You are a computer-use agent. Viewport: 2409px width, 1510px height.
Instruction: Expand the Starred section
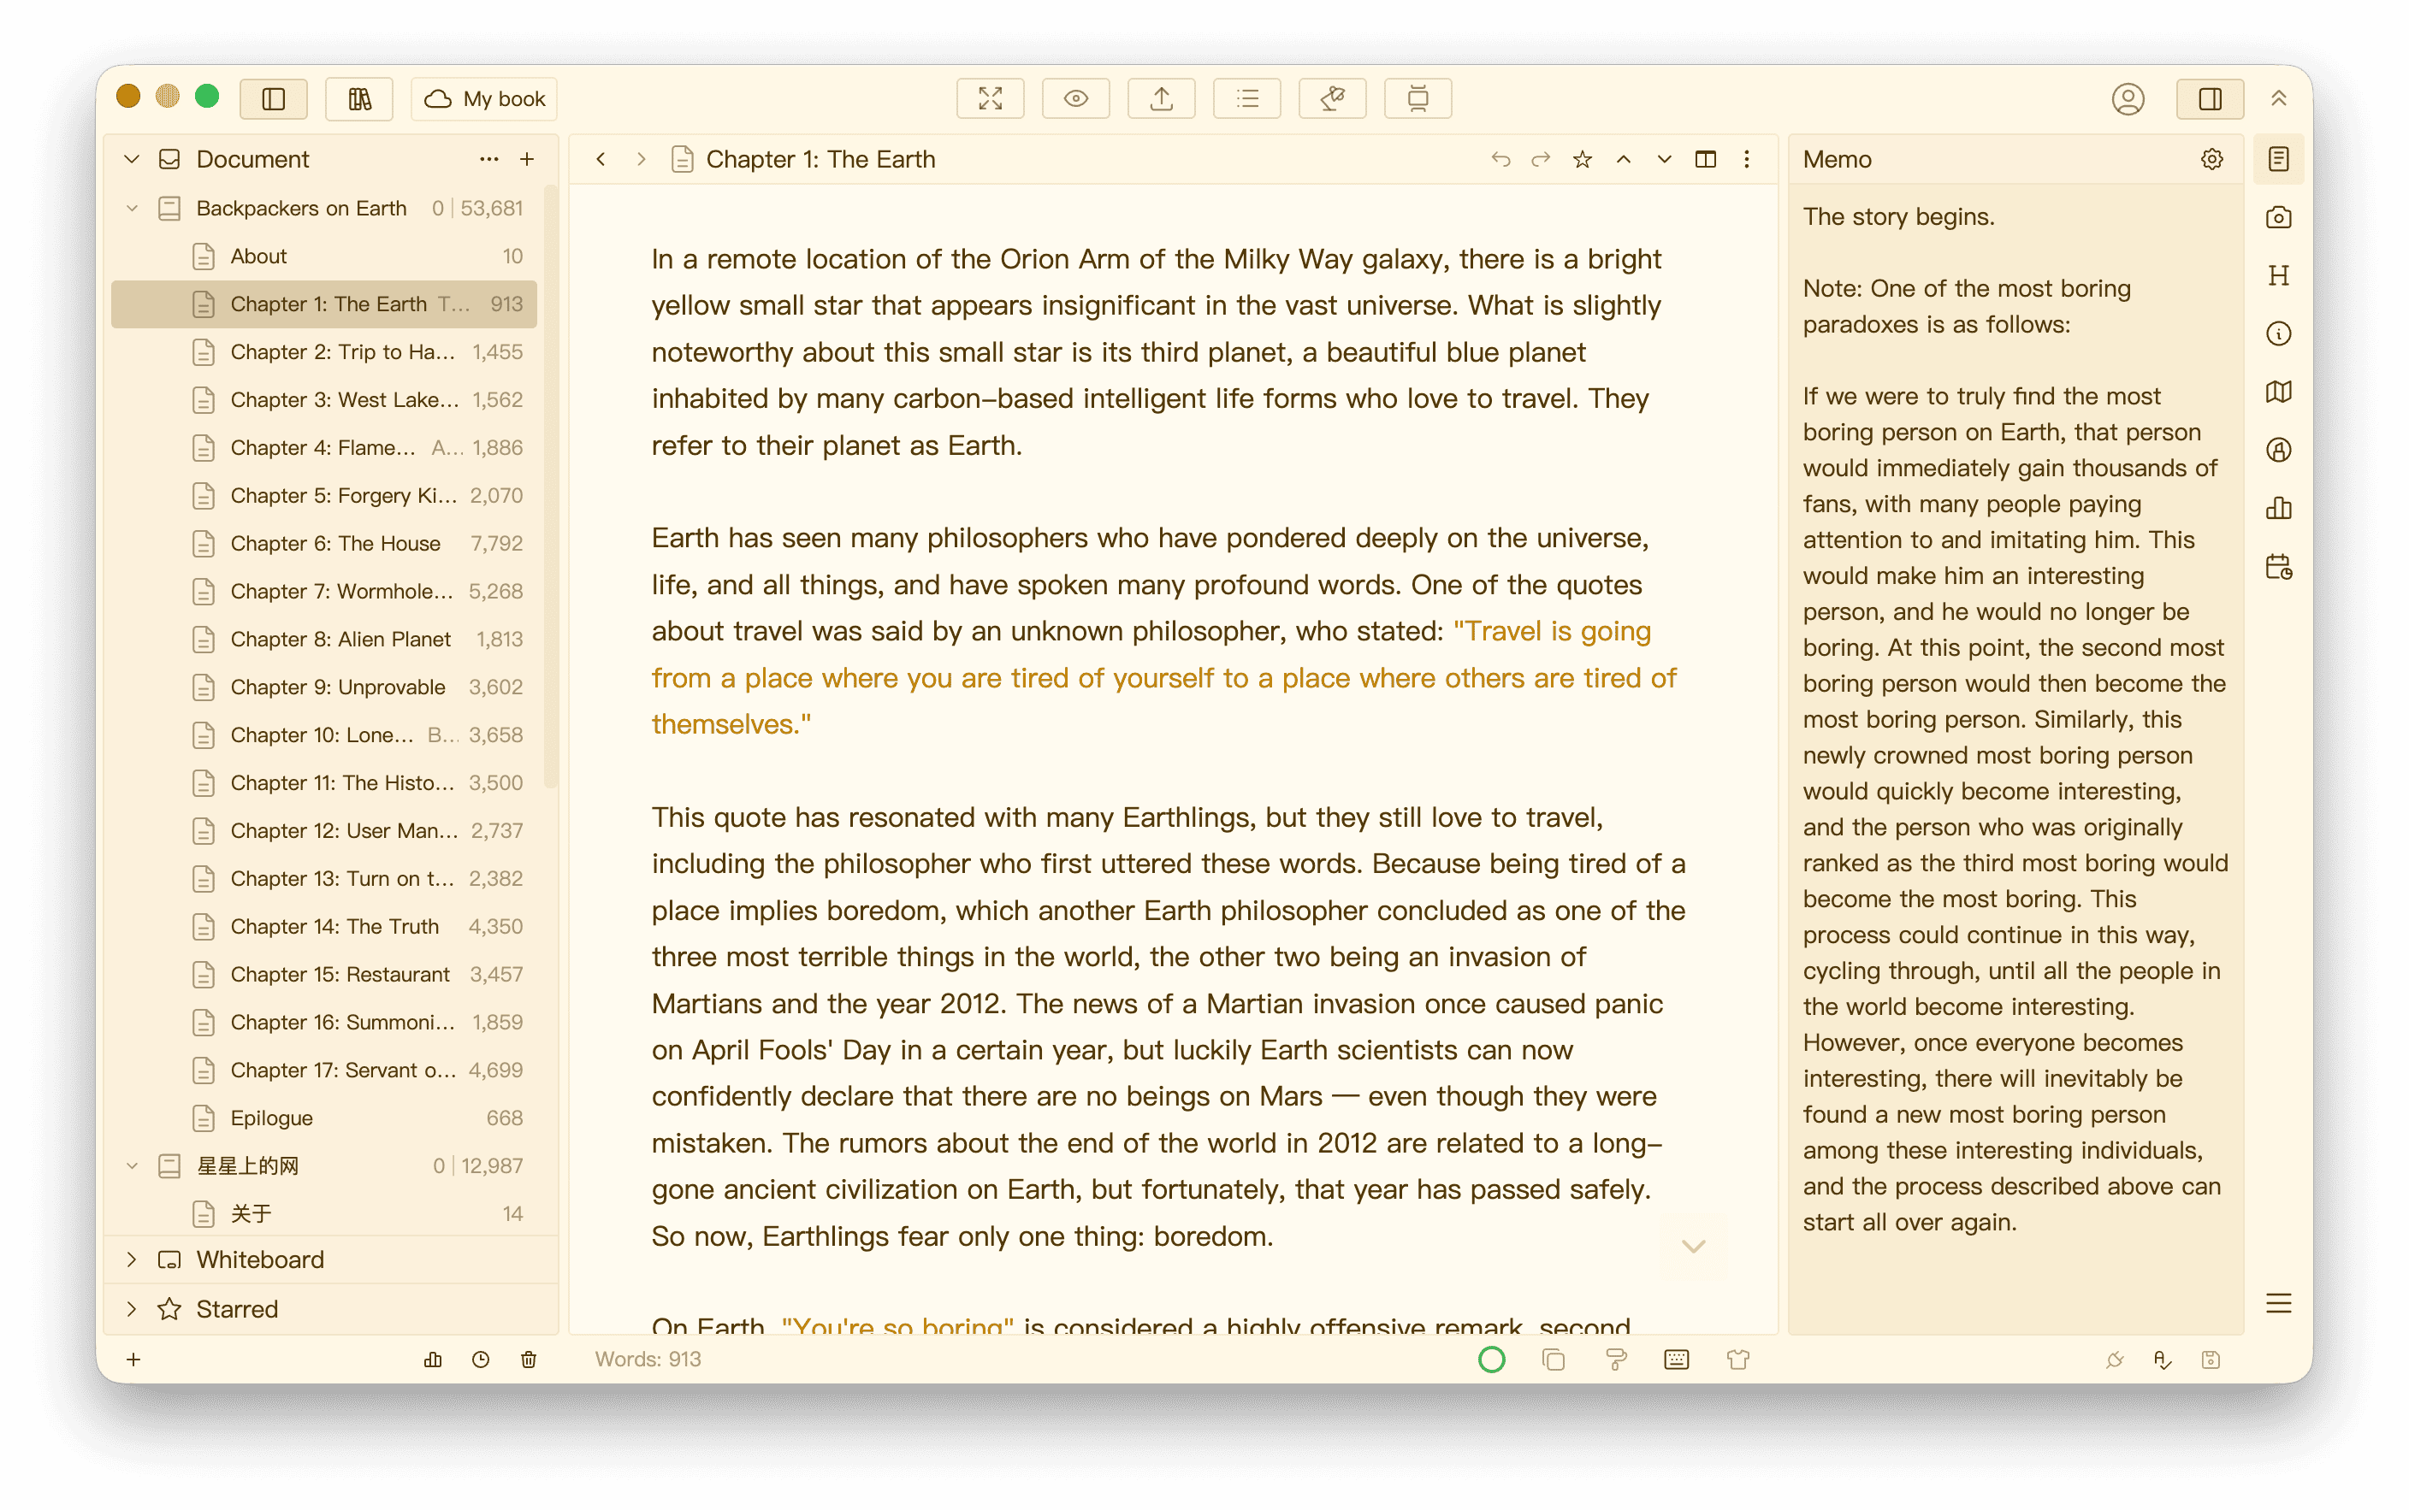coord(132,1308)
